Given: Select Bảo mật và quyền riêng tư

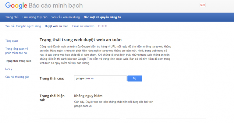Looking at the screenshot, I should pos(102,17).
